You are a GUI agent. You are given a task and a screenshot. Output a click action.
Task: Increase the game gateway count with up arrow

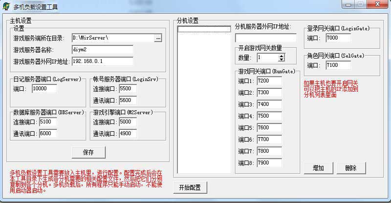point(282,56)
